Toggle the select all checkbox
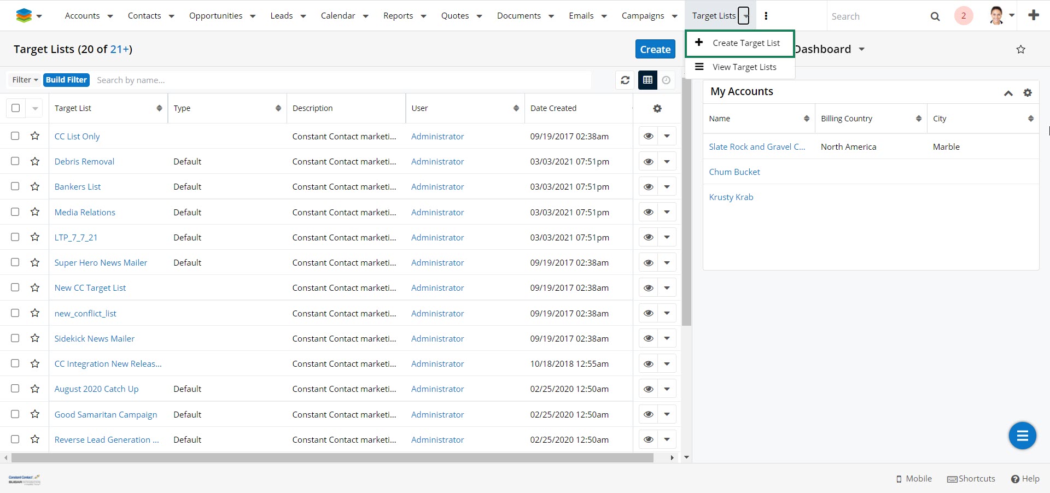1050x493 pixels. pos(16,108)
